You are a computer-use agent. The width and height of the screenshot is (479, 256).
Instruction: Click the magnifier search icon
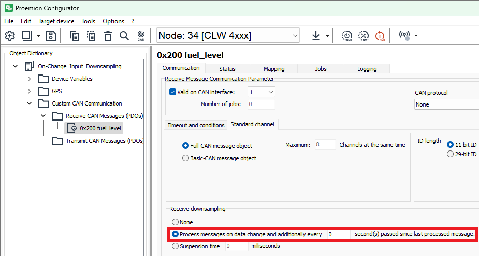point(124,36)
